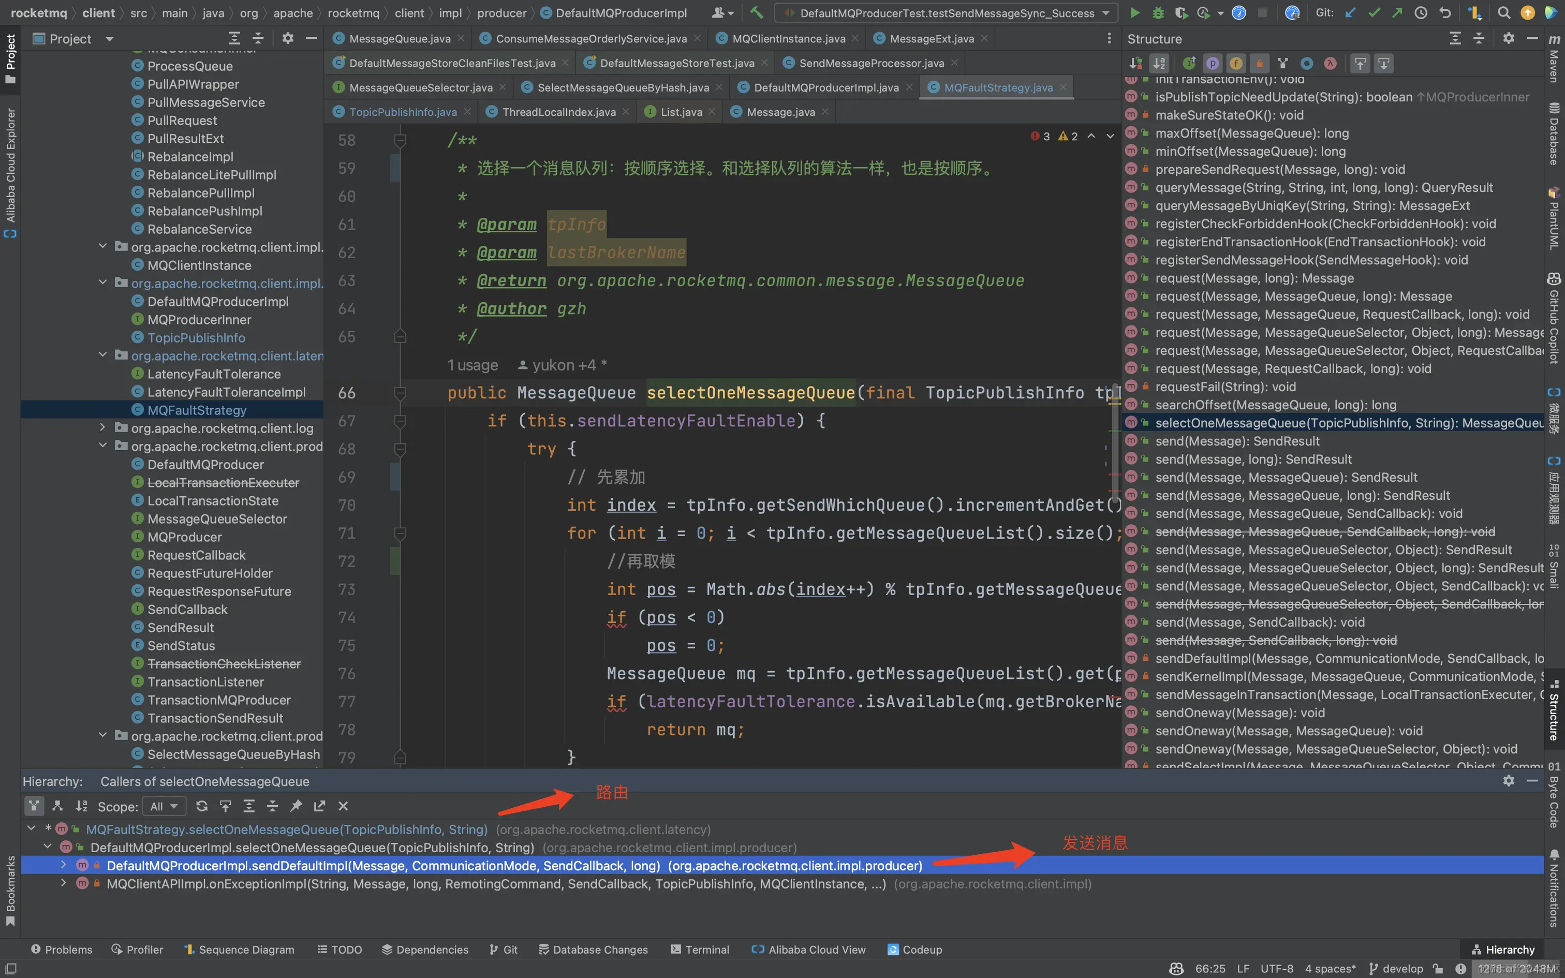The image size is (1565, 978).
Task: Toggle Show Lambdas filter in Structure
Action: pyautogui.click(x=1330, y=63)
